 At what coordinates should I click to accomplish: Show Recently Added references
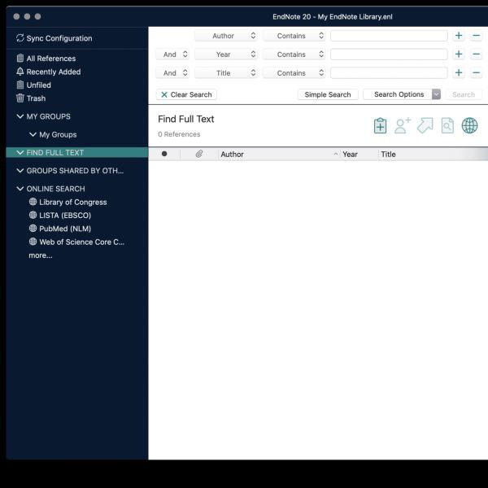click(x=49, y=72)
